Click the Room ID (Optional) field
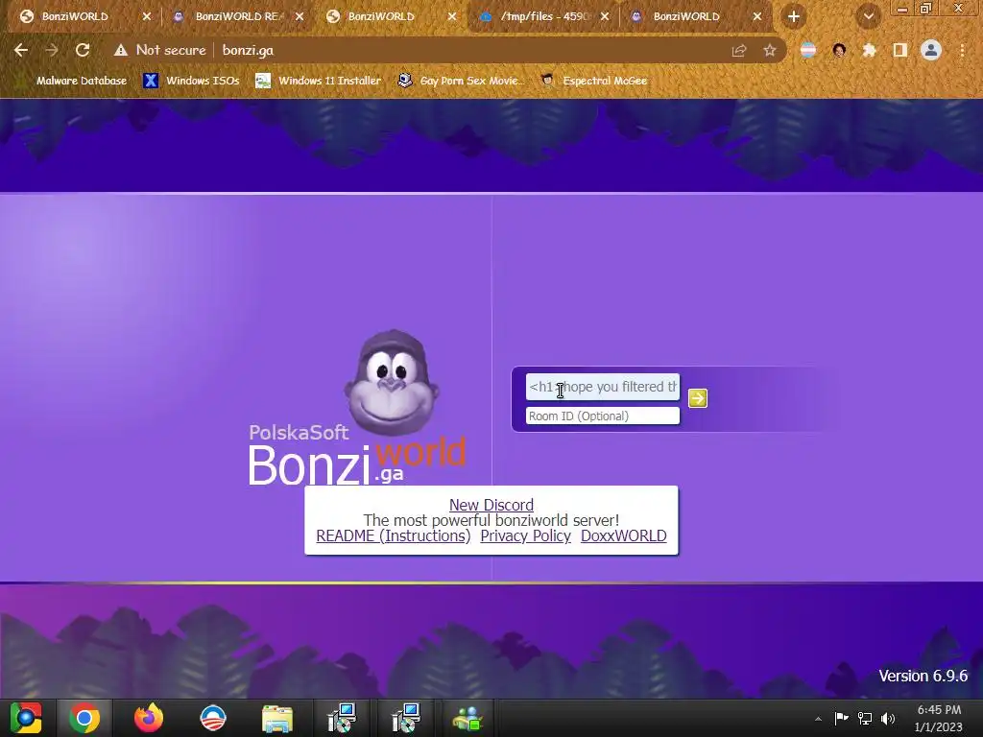Viewport: 983px width, 737px height. [602, 416]
